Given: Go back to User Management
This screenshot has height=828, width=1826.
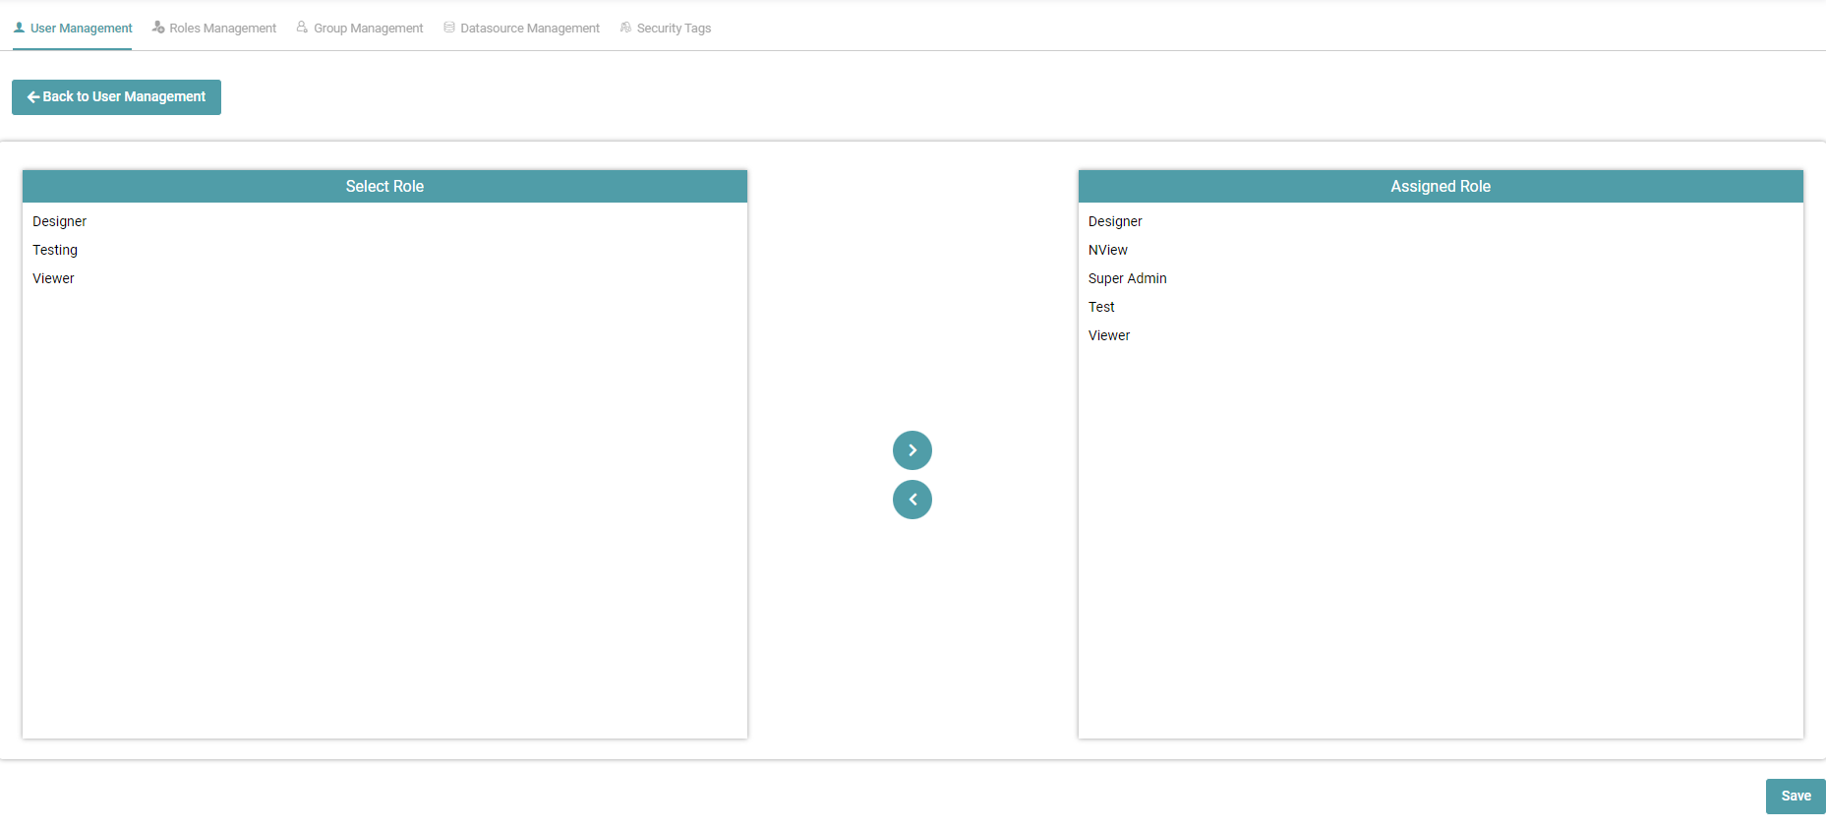Looking at the screenshot, I should 116,97.
